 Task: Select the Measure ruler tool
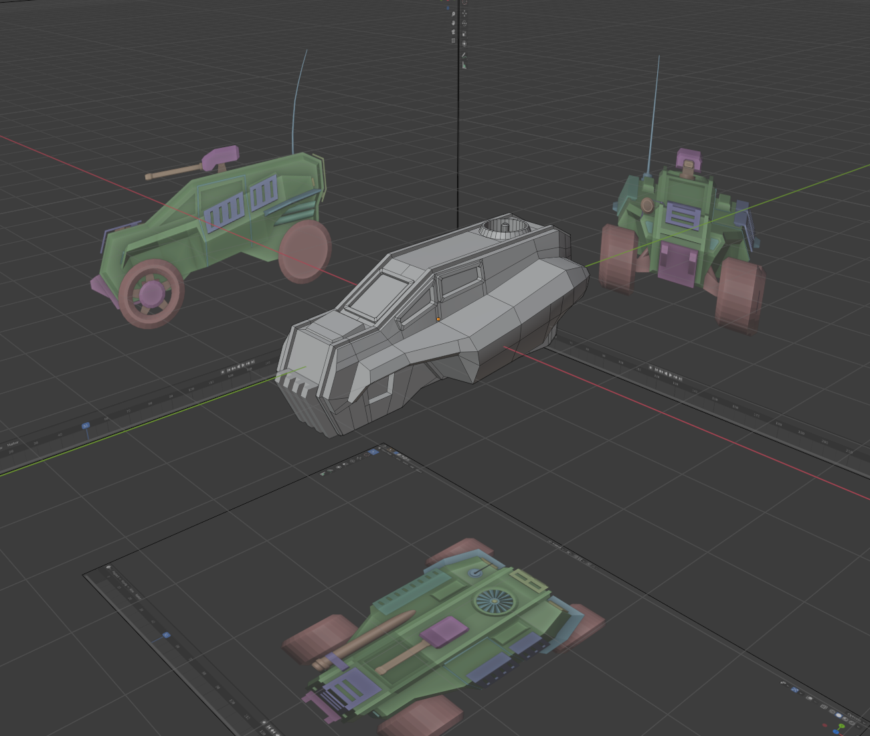(x=464, y=65)
